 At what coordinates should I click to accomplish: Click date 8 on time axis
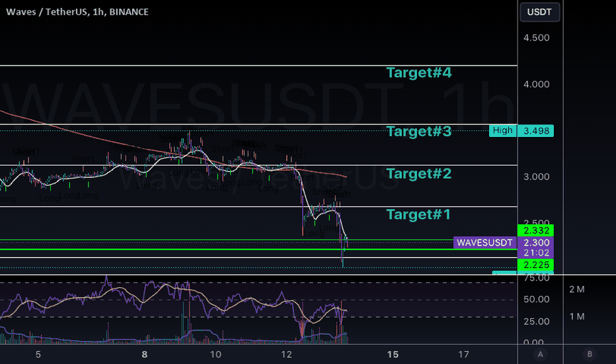point(145,355)
